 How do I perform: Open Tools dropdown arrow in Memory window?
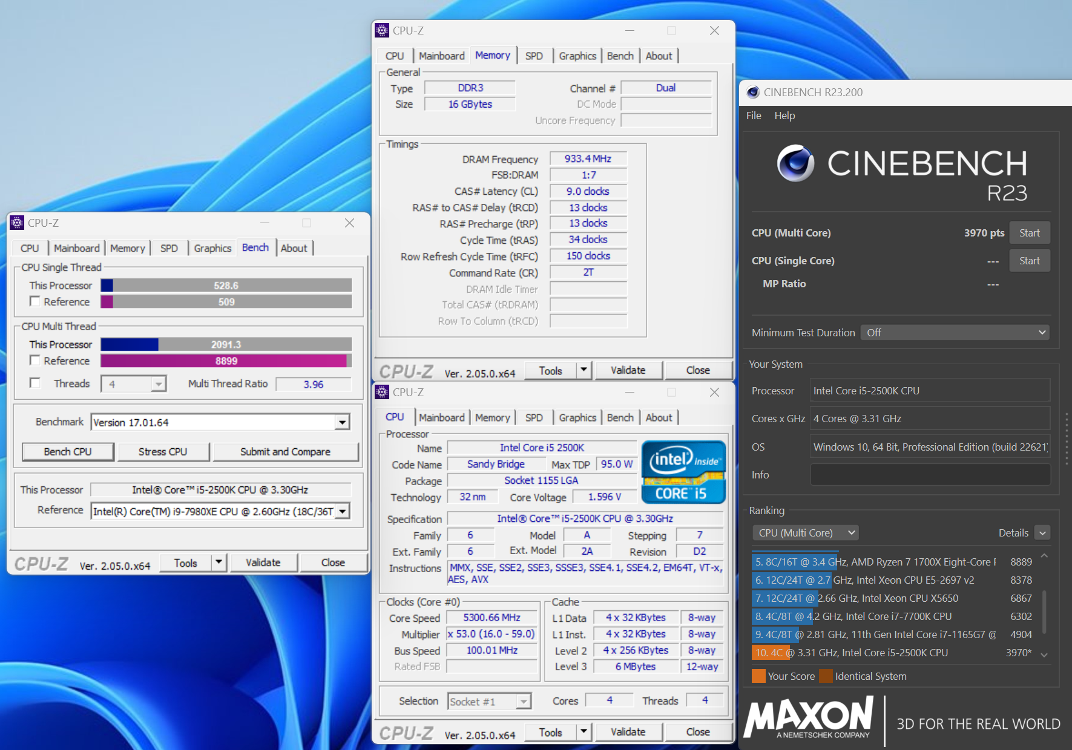point(584,370)
